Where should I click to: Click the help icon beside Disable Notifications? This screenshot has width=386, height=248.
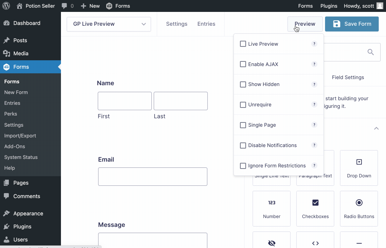[314, 145]
